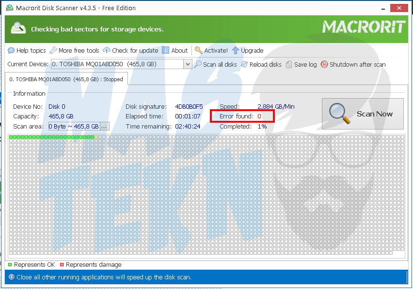Click the Scan area range field
The height and width of the screenshot is (289, 413).
[73, 126]
